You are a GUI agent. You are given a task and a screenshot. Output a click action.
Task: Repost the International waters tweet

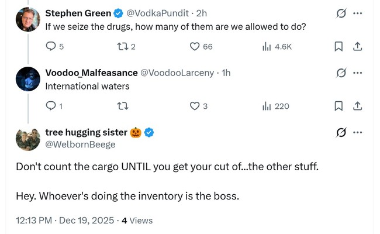click(122, 106)
